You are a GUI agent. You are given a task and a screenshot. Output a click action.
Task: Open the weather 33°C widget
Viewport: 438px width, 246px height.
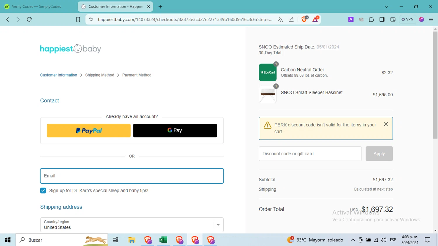(315, 240)
